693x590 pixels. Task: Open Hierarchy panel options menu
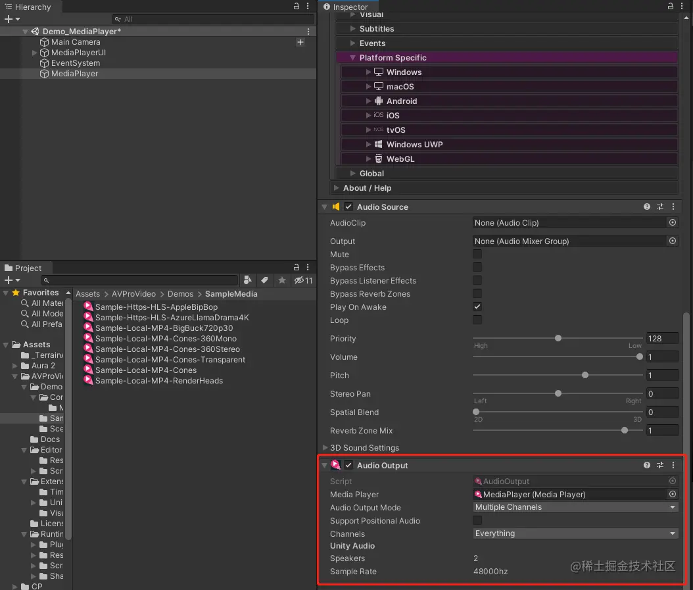pos(308,6)
